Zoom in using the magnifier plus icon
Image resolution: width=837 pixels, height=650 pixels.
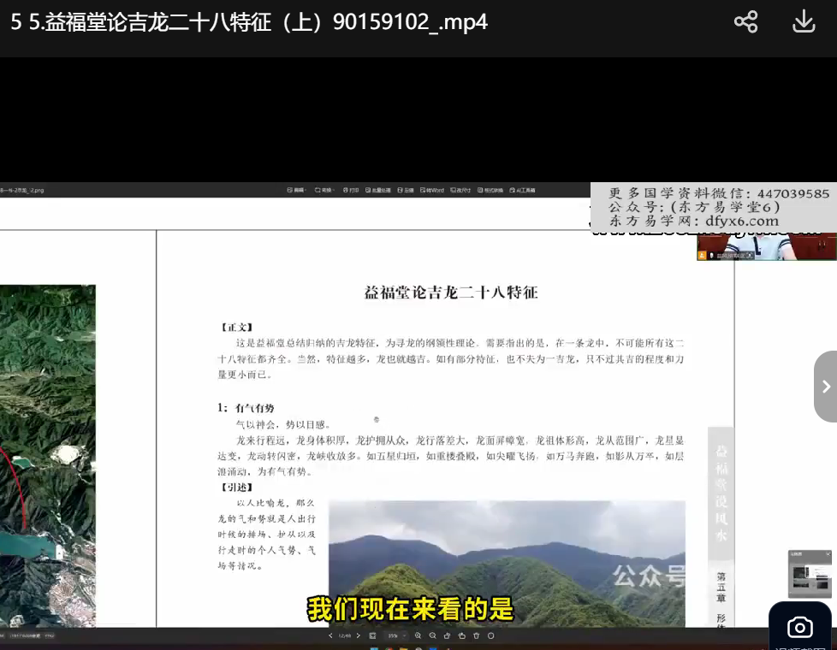click(418, 636)
